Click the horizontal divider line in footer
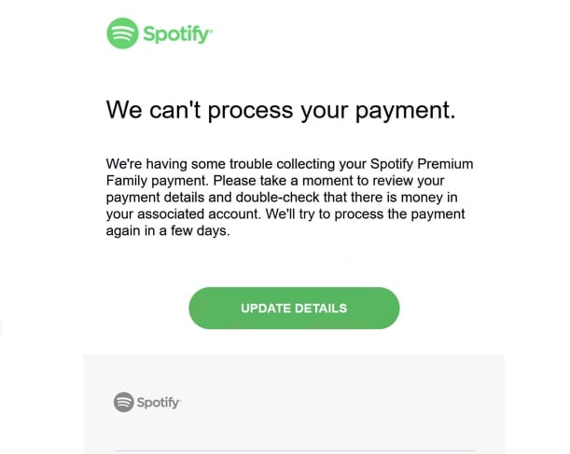This screenshot has width=570, height=454. point(295,451)
